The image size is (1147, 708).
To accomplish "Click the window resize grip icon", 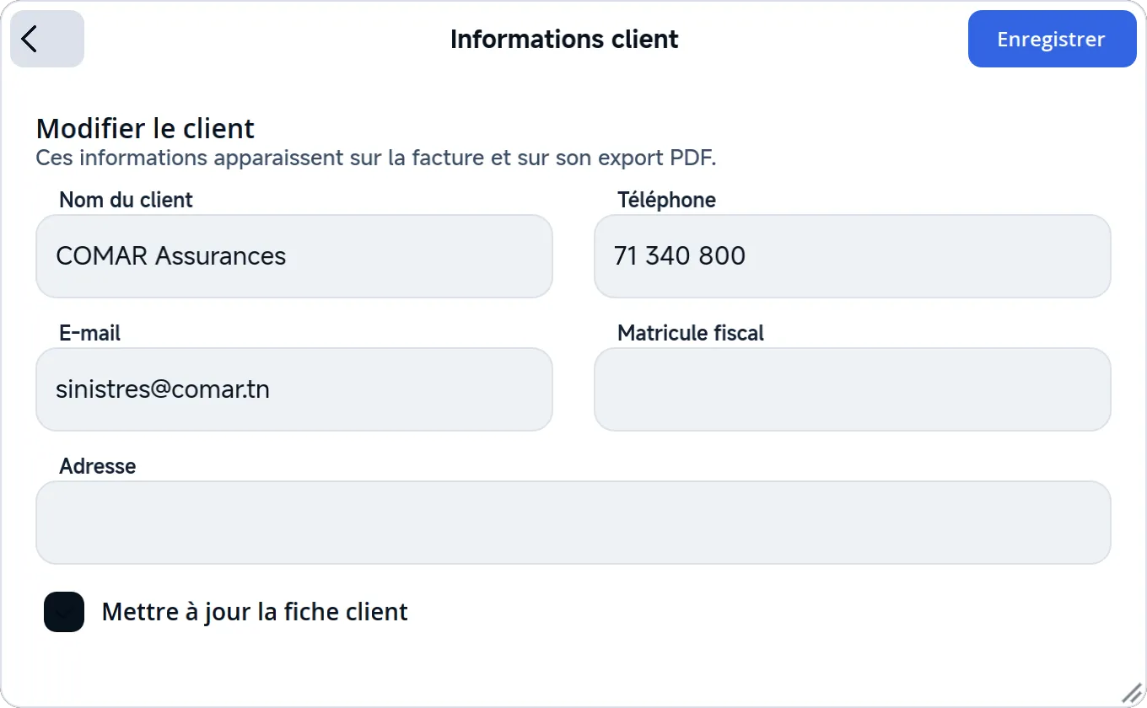I will (x=1131, y=693).
